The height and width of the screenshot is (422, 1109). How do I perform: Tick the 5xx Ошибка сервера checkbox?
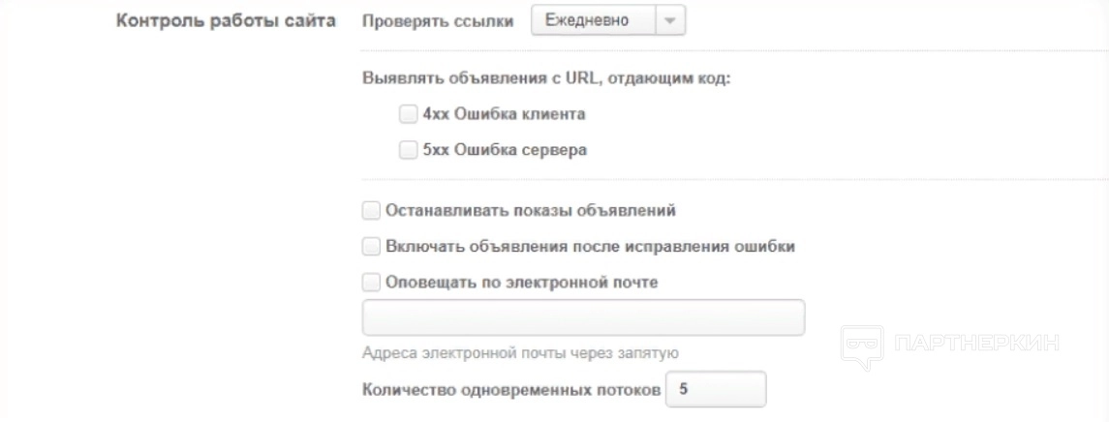pyautogui.click(x=407, y=150)
